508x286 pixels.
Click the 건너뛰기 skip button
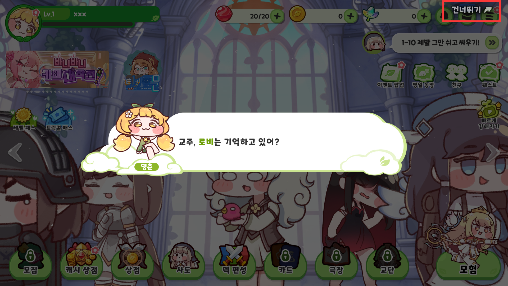coord(471,11)
